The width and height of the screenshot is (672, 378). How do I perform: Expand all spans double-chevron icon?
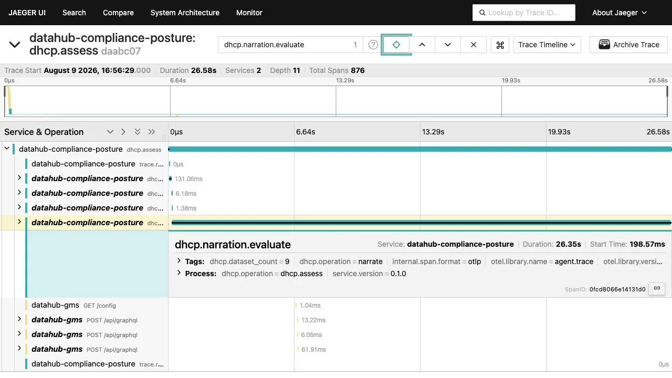138,132
